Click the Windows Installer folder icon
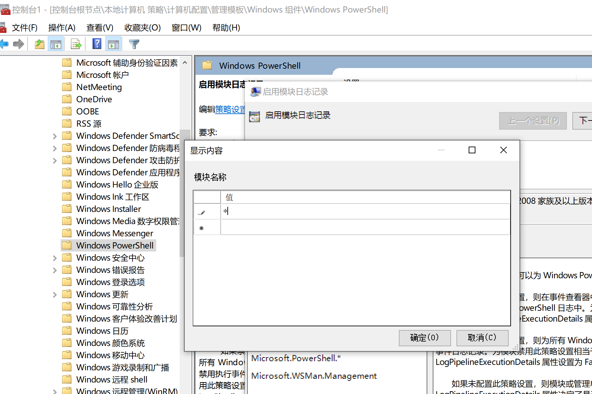The image size is (592, 394). tap(67, 209)
